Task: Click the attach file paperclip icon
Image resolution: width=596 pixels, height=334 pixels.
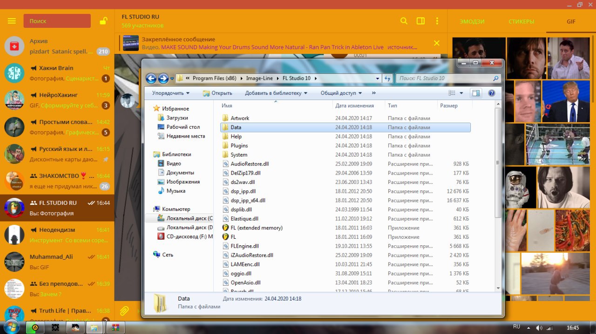Action: pos(124,310)
